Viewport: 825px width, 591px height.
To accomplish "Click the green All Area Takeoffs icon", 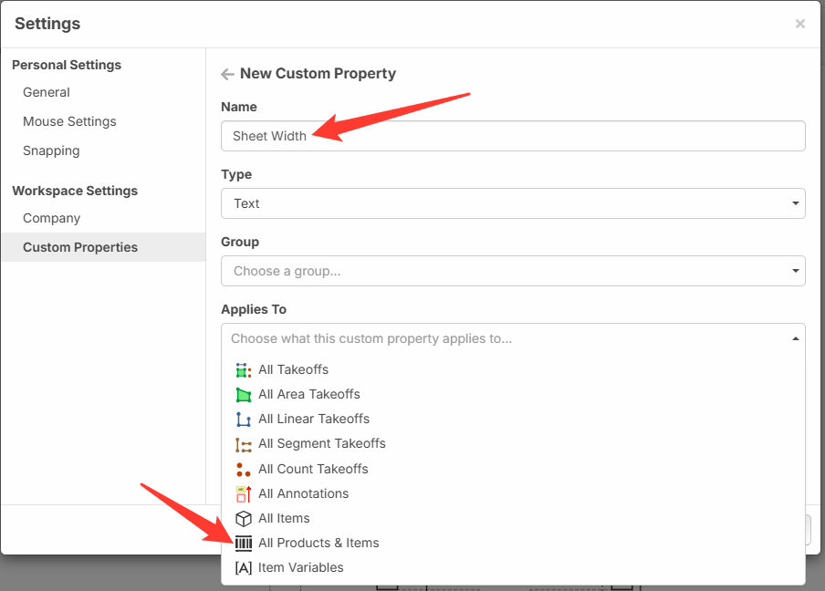I will (243, 395).
